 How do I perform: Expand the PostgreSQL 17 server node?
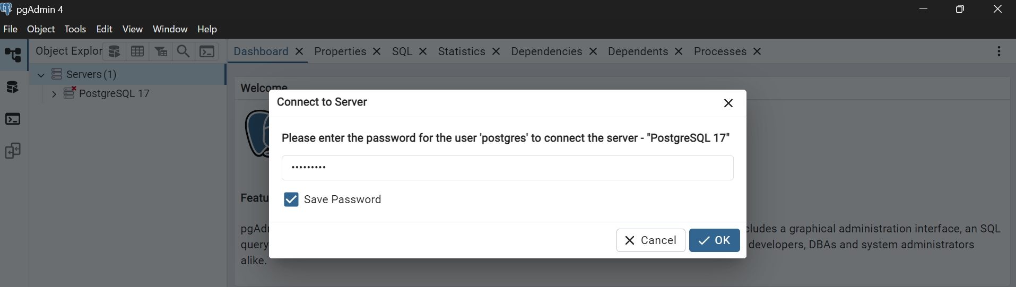[54, 94]
